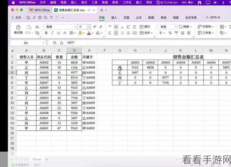Click the magnifier icon in formula bar
The height and width of the screenshot is (167, 231).
point(55,43)
